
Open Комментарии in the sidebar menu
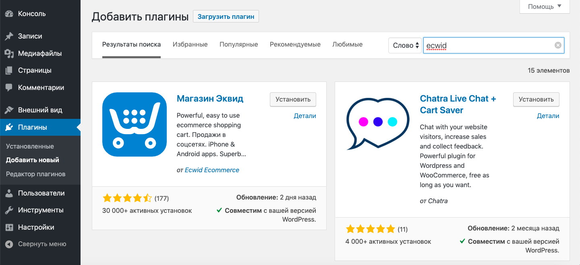(40, 88)
